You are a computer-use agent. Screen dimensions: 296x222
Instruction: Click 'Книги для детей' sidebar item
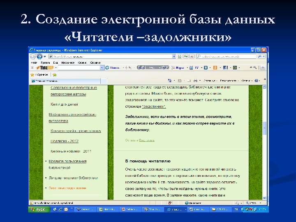[x=64, y=104]
